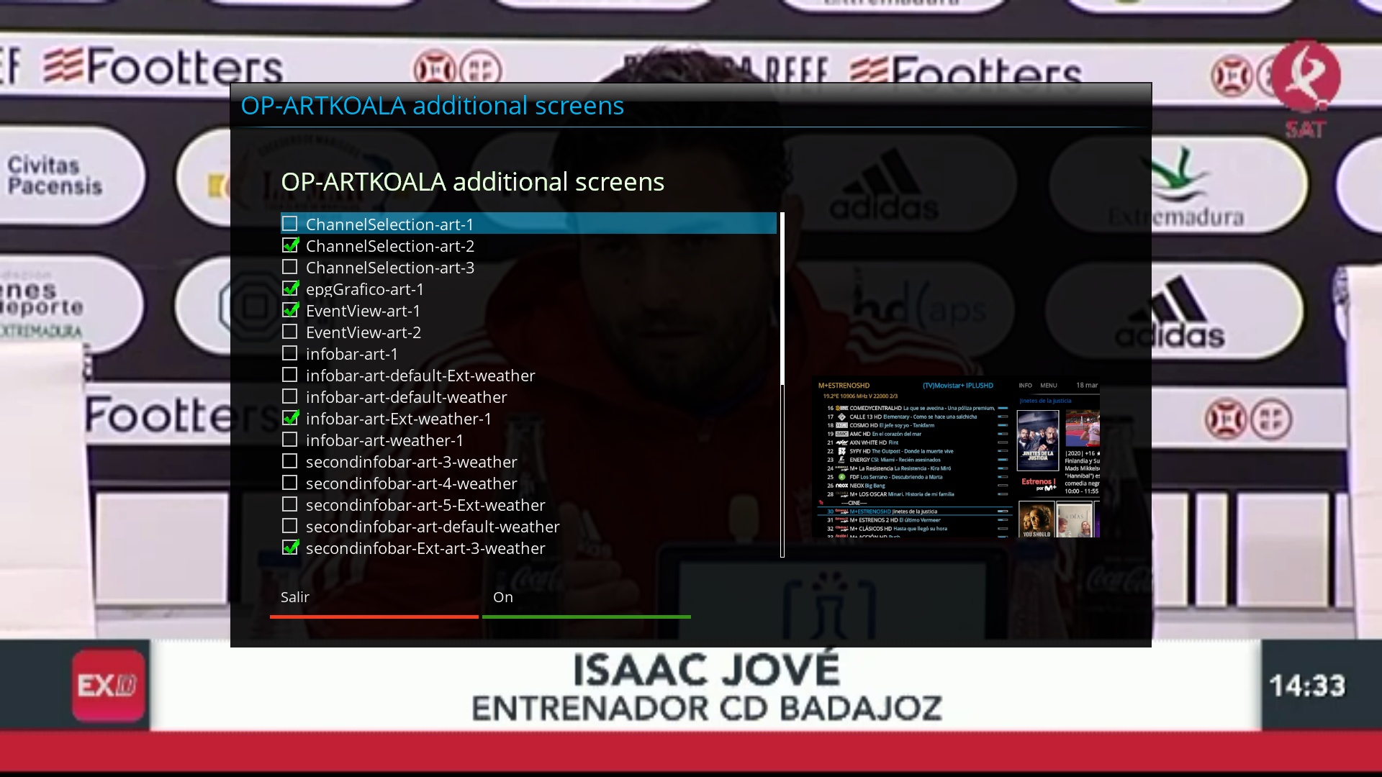Uncheck ChannelSelection-art-2 checkbox
Viewport: 1382px width, 777px height.
coord(289,245)
